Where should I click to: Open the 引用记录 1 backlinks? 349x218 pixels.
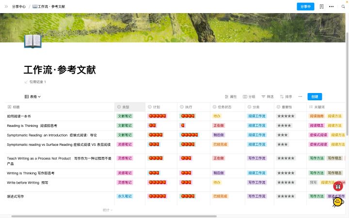pyautogui.click(x=35, y=82)
